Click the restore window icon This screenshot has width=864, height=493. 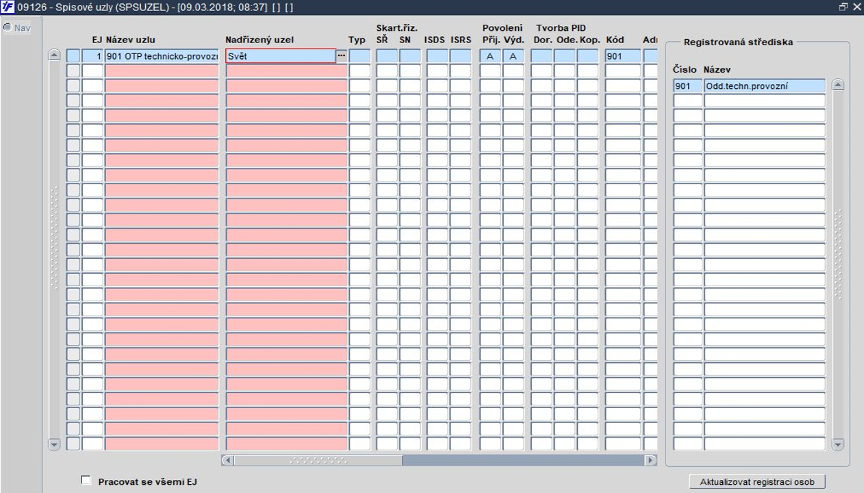click(843, 7)
